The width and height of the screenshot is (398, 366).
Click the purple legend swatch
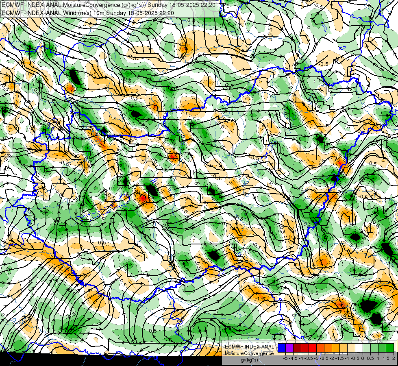tap(289, 348)
